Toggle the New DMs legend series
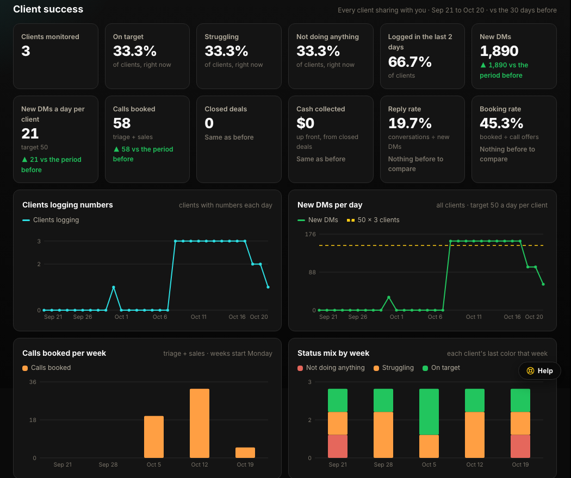The width and height of the screenshot is (571, 478). click(318, 220)
